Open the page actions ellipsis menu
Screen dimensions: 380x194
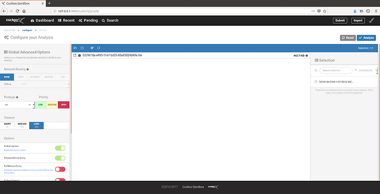313,11
